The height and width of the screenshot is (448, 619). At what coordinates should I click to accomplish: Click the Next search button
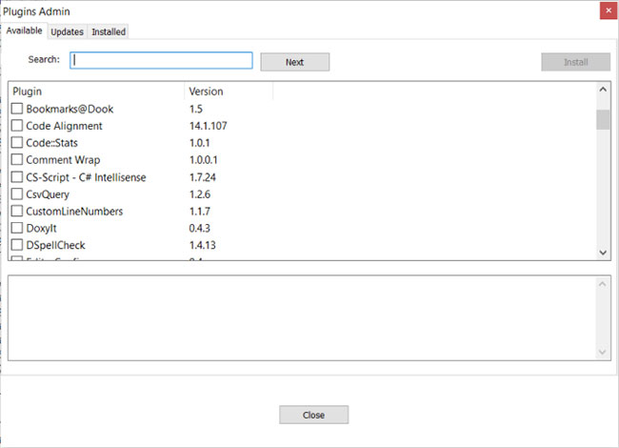coord(295,62)
